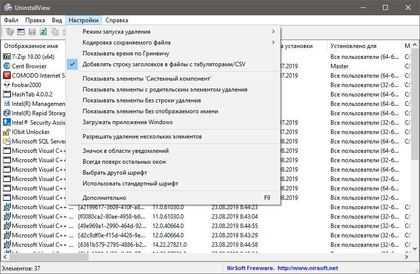Click 'Элементов: 37' status bar text
The height and width of the screenshot is (274, 420).
[21, 269]
